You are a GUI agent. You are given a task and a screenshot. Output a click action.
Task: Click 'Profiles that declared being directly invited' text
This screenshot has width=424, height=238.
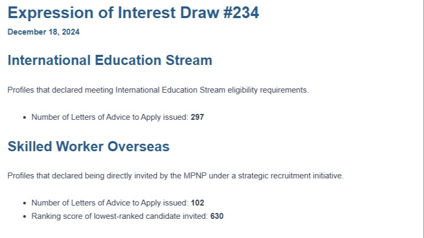(82, 176)
